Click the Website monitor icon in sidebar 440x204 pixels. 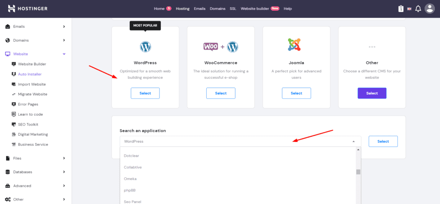8,54
